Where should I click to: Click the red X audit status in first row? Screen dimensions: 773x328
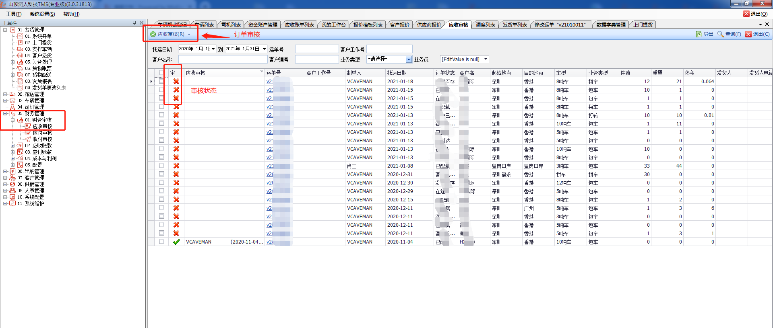176,81
